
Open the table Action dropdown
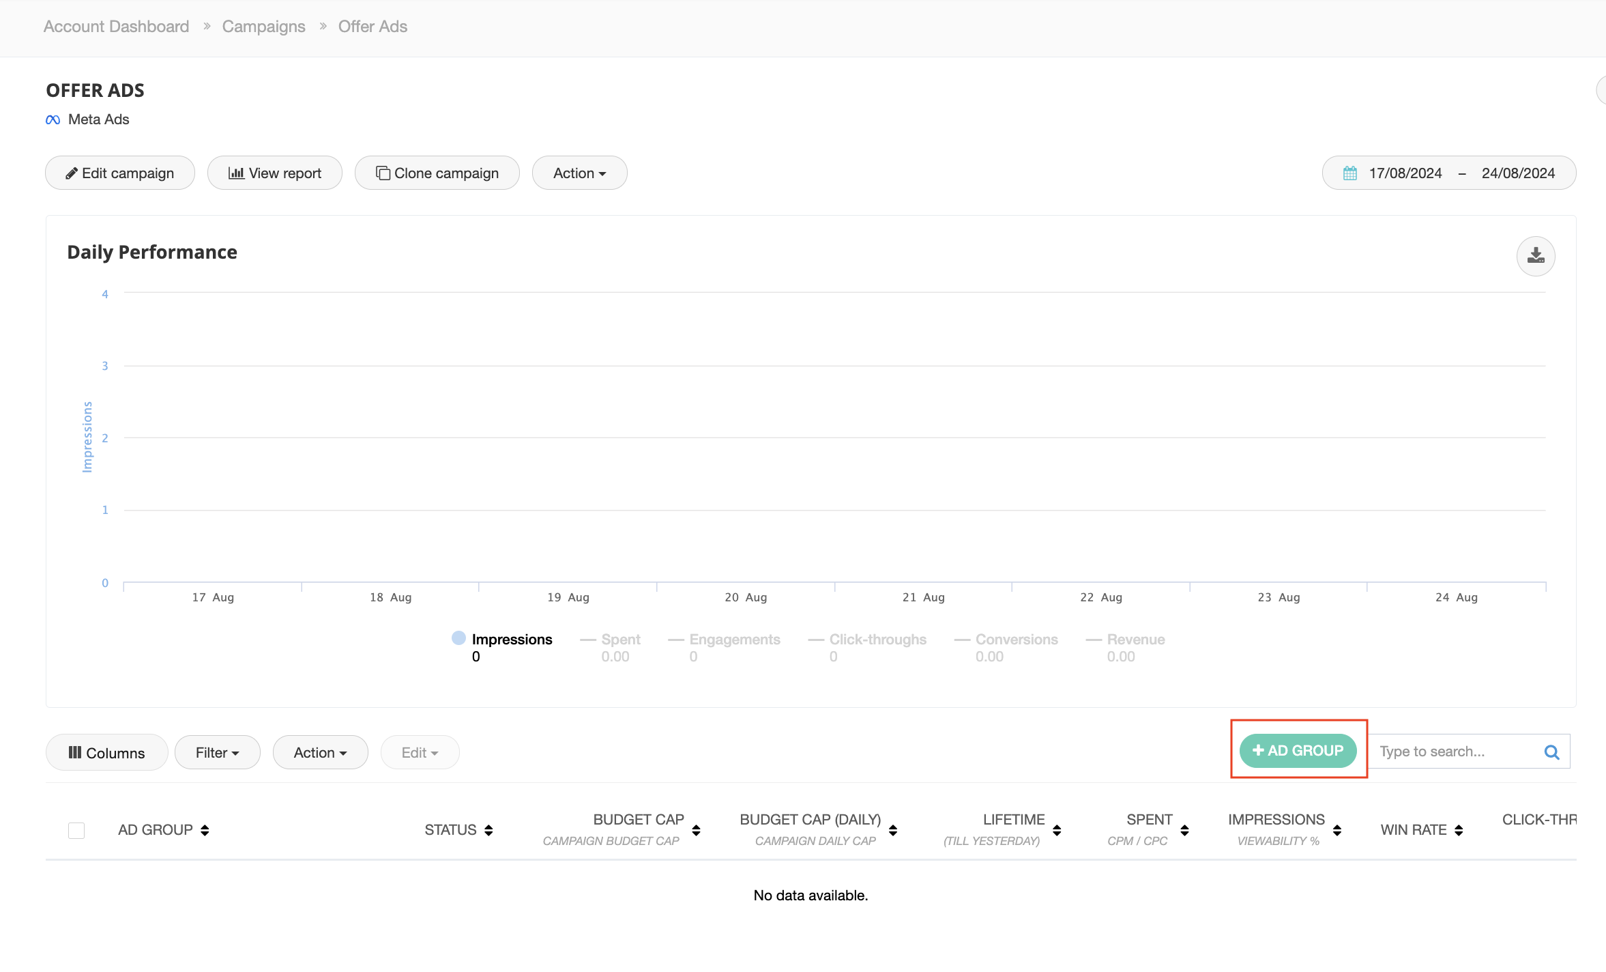[320, 752]
